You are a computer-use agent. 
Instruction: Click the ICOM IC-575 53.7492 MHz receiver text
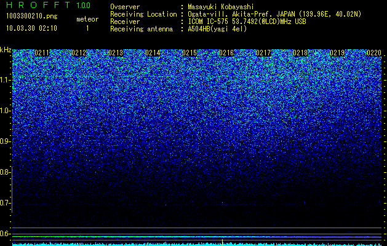247,22
